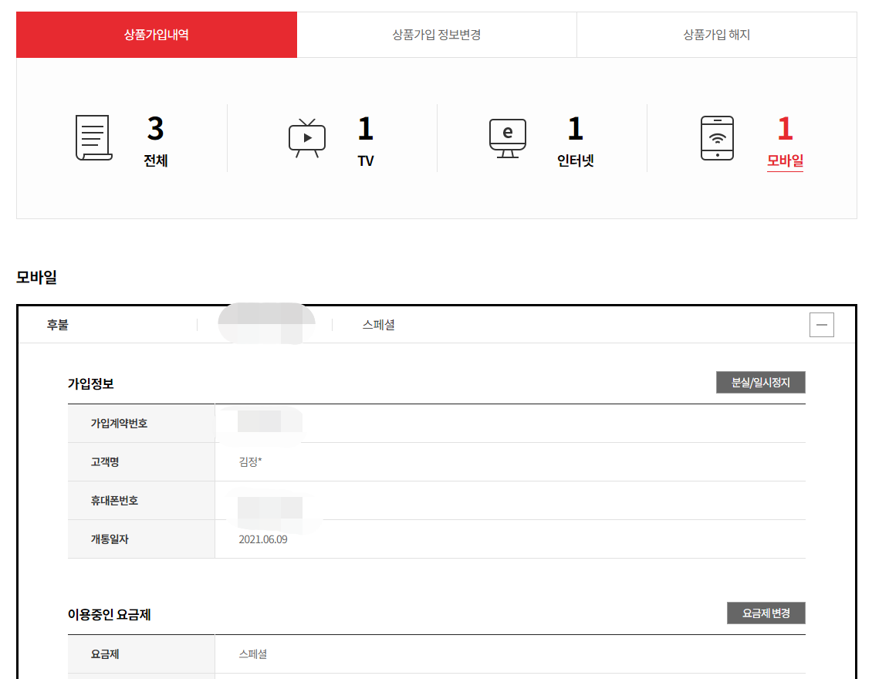889x679 pixels.
Task: Open the 상품가입내역 tab
Action: [x=157, y=35]
